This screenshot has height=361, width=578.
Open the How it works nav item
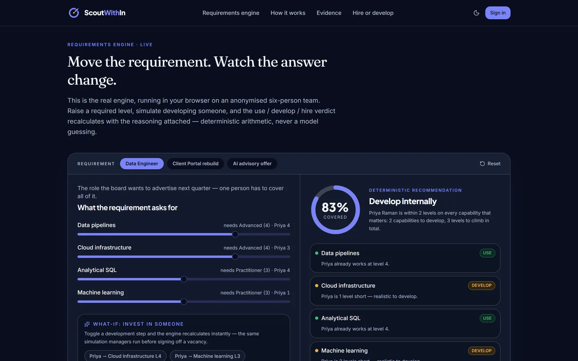point(288,13)
